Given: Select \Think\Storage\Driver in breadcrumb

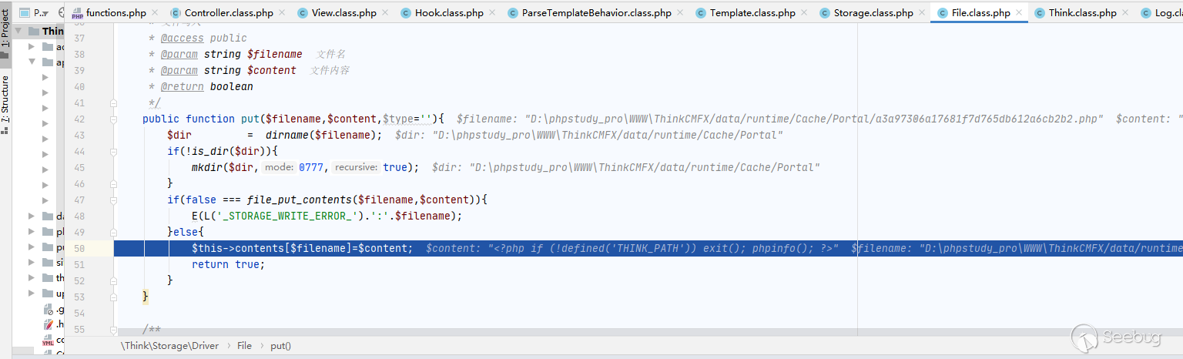Looking at the screenshot, I should point(169,346).
